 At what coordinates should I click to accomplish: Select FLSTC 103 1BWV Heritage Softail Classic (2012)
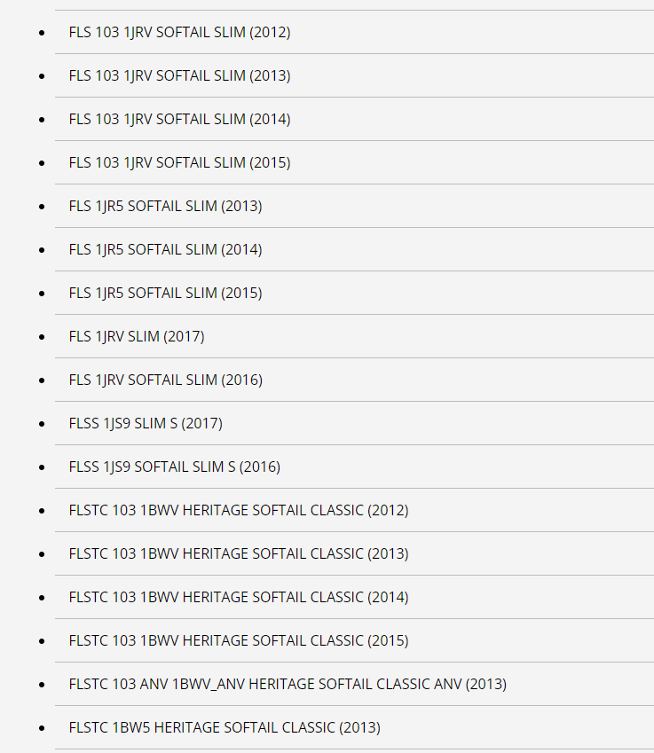[239, 511]
